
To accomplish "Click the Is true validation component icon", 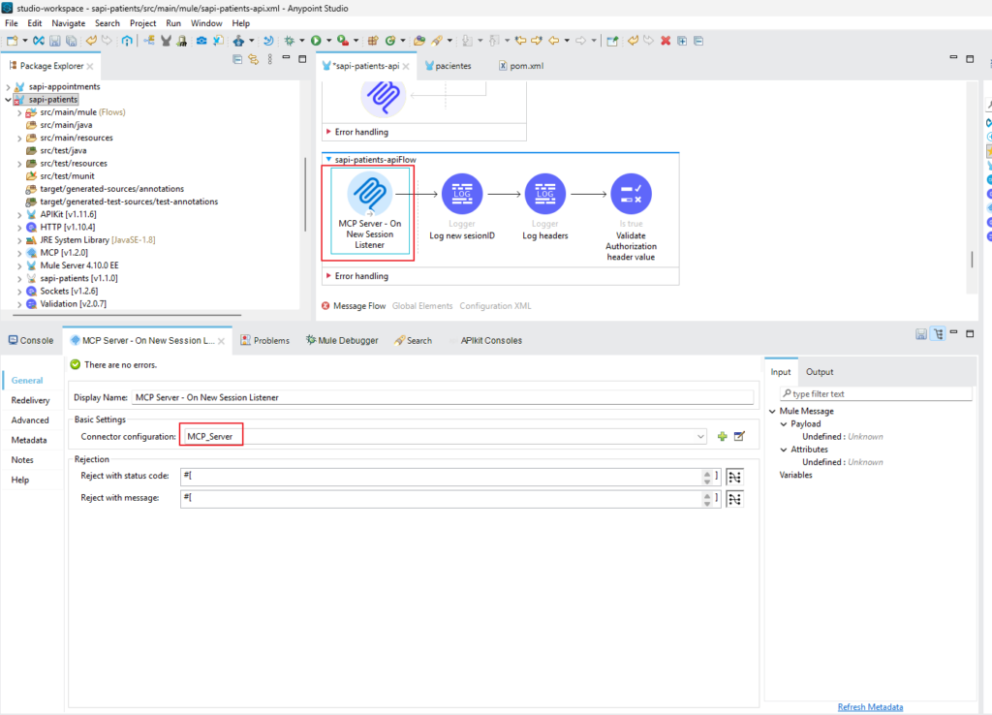I will pos(631,194).
